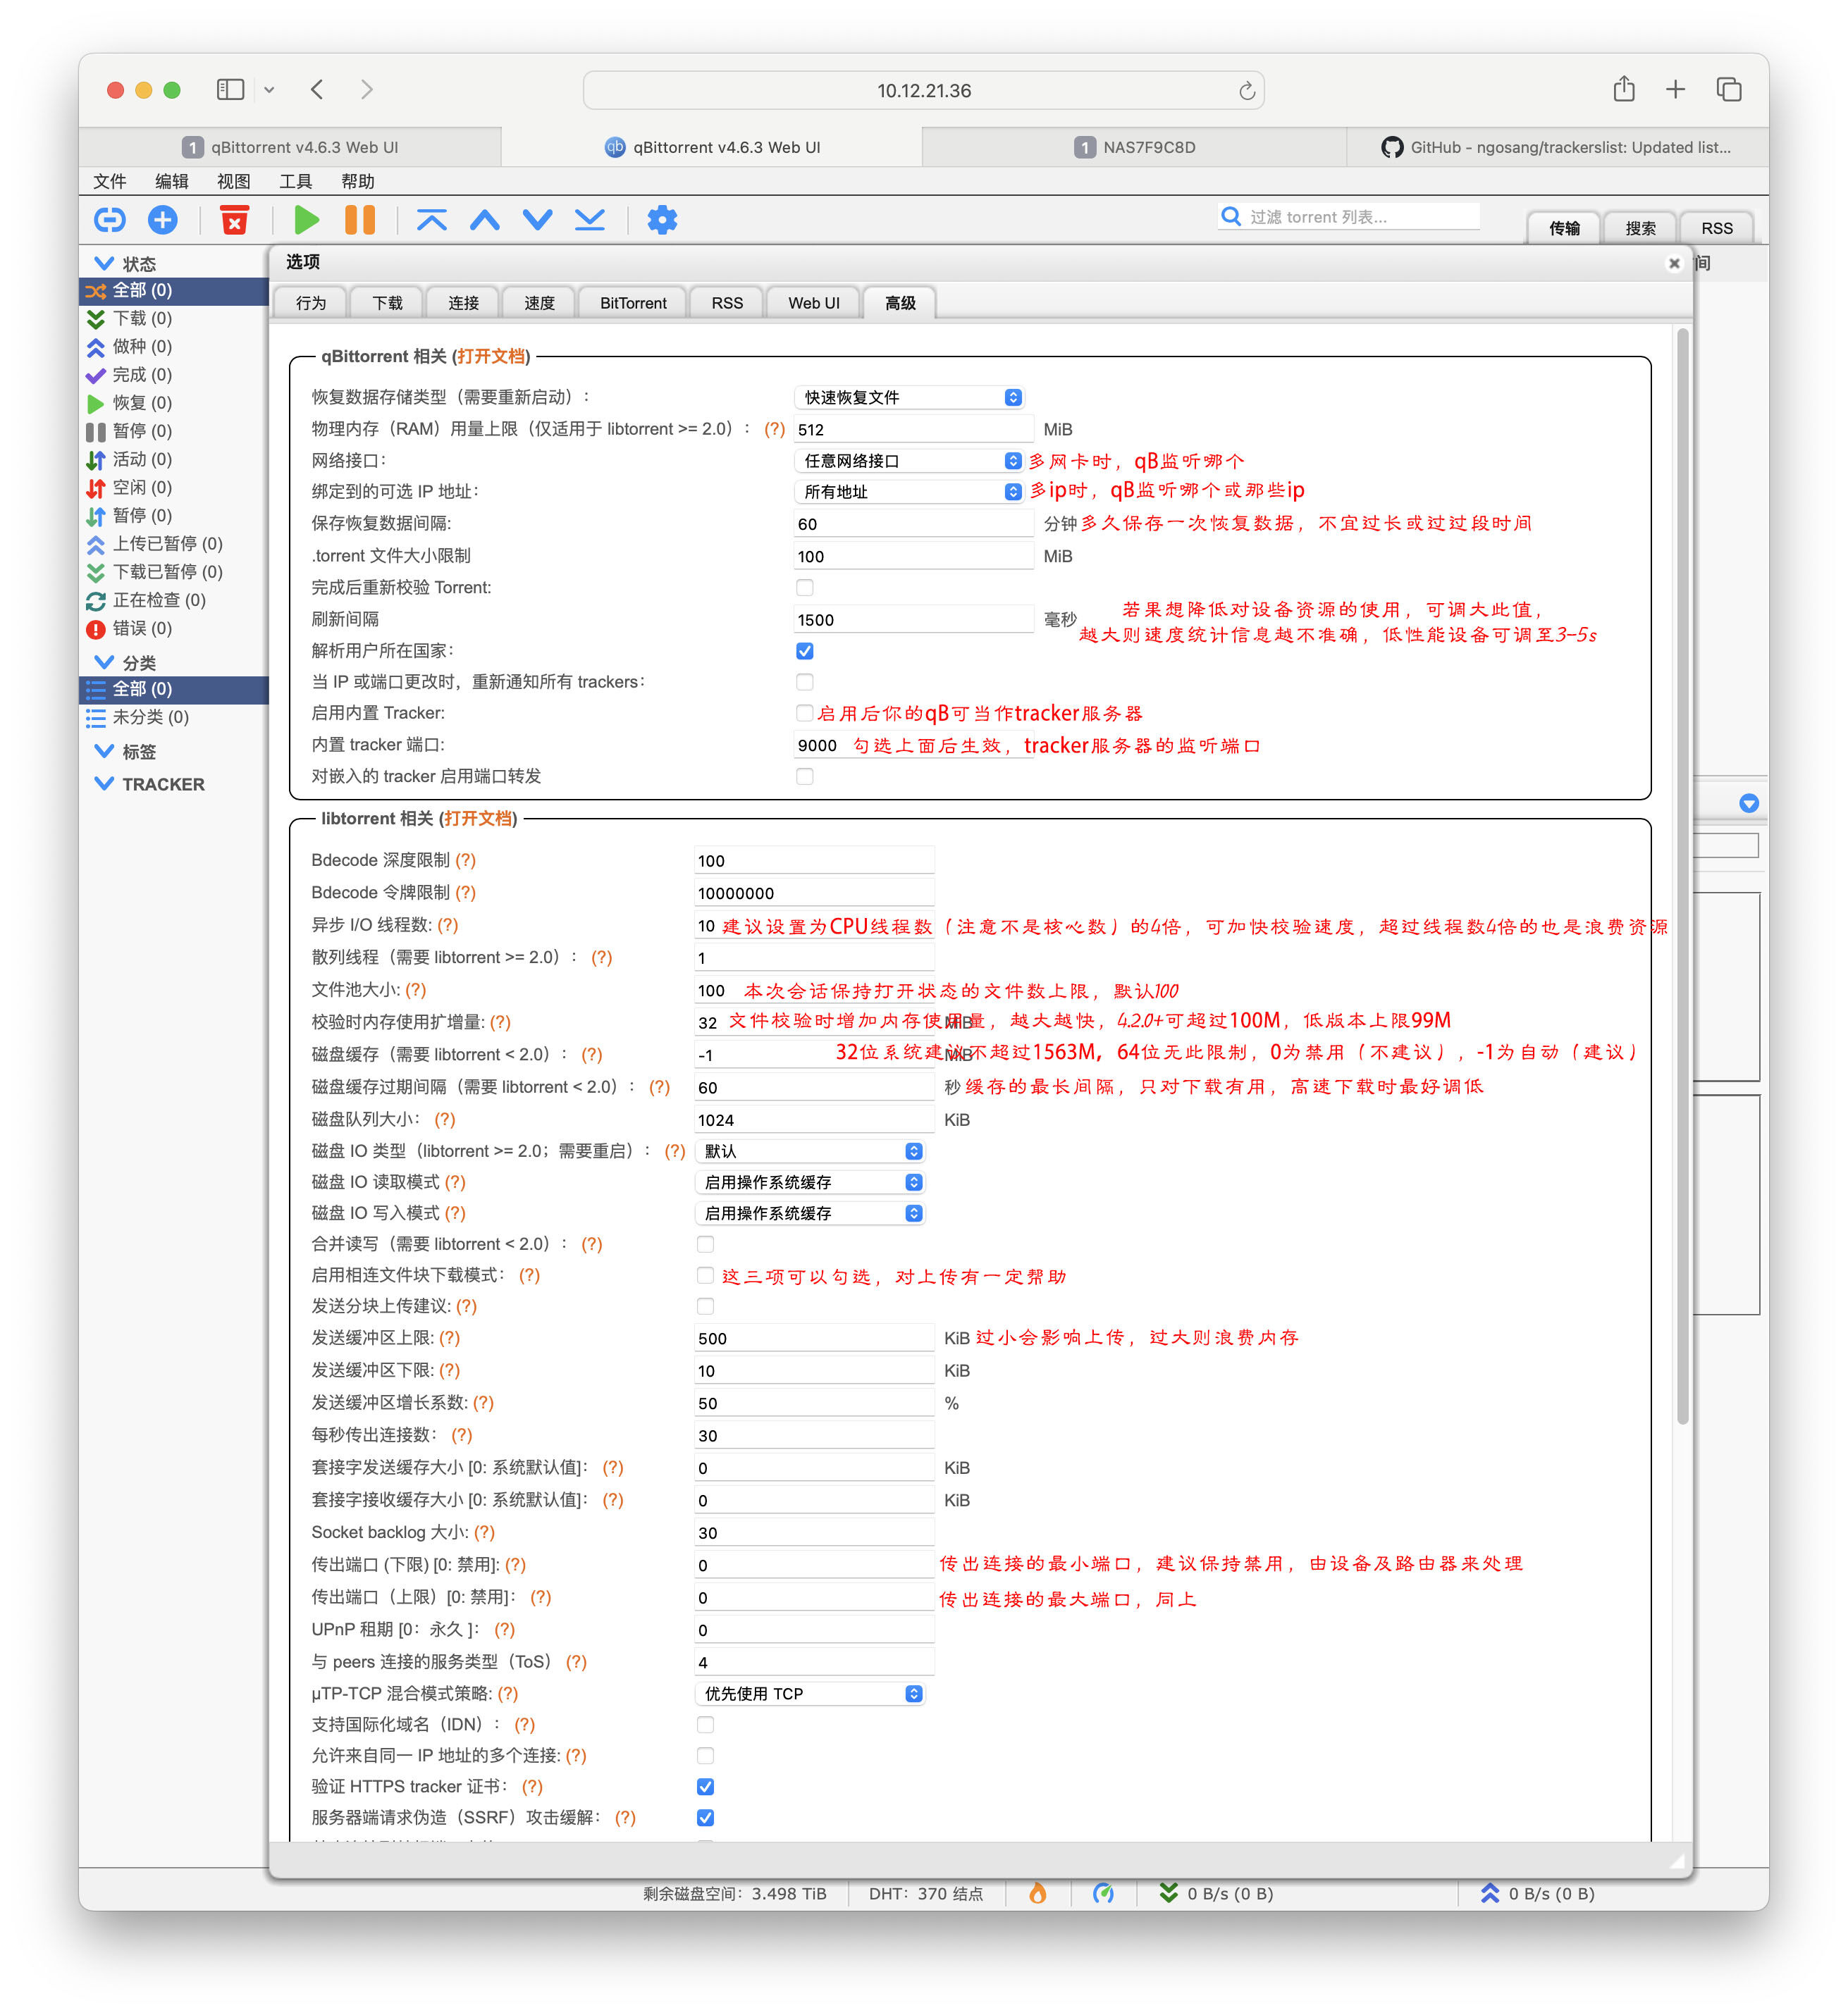Click the RSS button beside 搜索
The width and height of the screenshot is (1848, 2015).
click(x=1717, y=228)
